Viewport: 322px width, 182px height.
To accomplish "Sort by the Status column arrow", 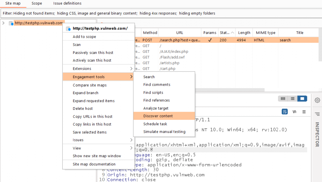I will click(232, 33).
